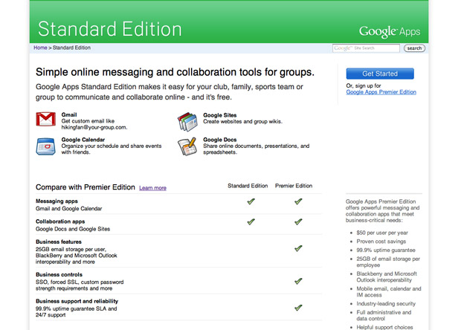Viewport: 461px width, 330px height.
Task: Focus the Google Site Search field
Action: pos(366,48)
